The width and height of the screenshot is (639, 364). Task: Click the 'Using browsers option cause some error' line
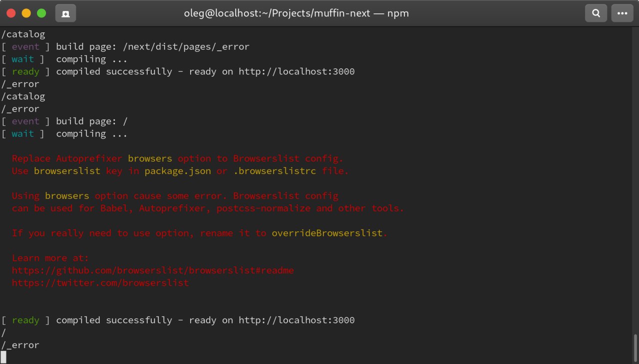[175, 196]
